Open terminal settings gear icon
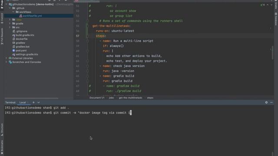 (266, 102)
